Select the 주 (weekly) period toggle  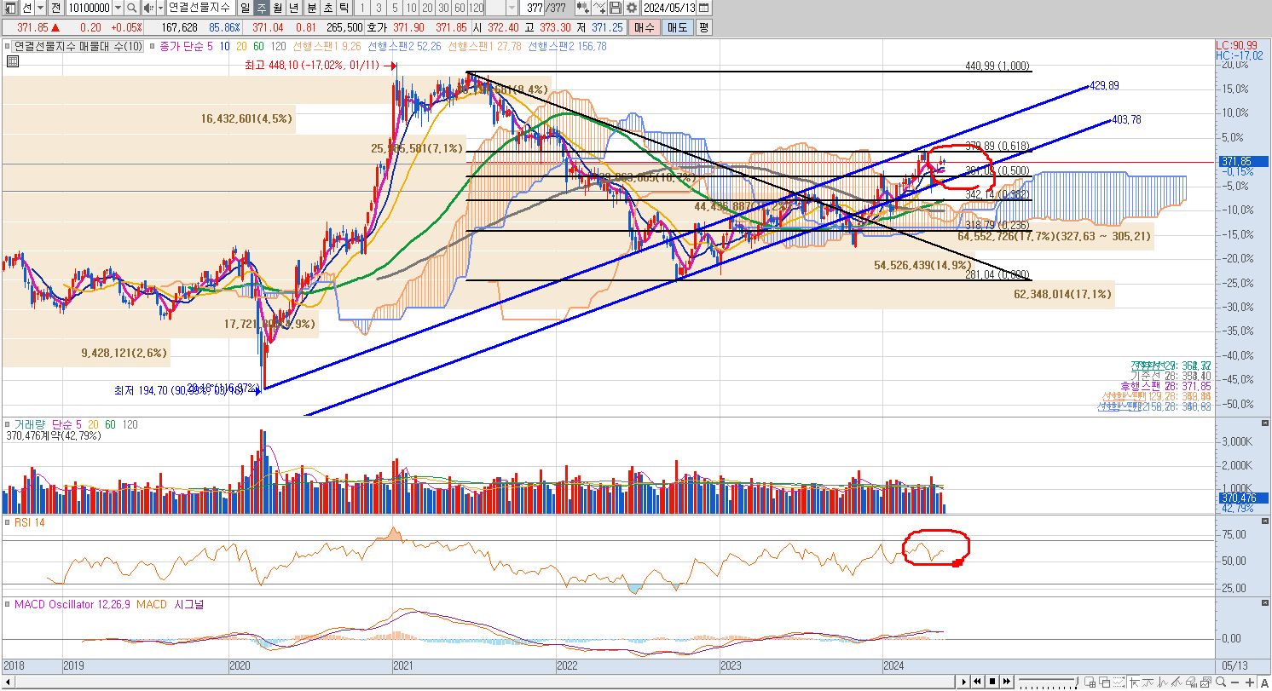pyautogui.click(x=261, y=8)
